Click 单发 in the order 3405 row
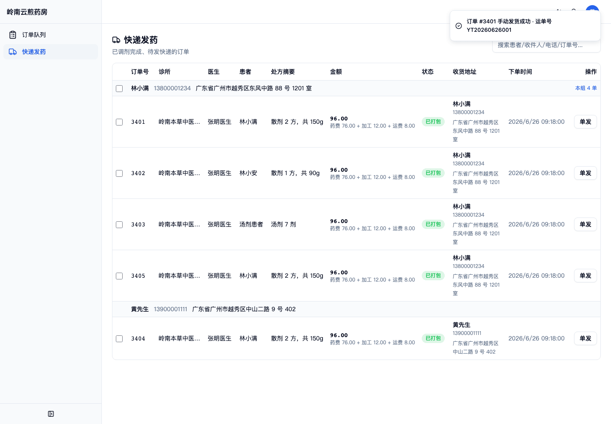Viewport: 611px width, 424px height. point(586,276)
